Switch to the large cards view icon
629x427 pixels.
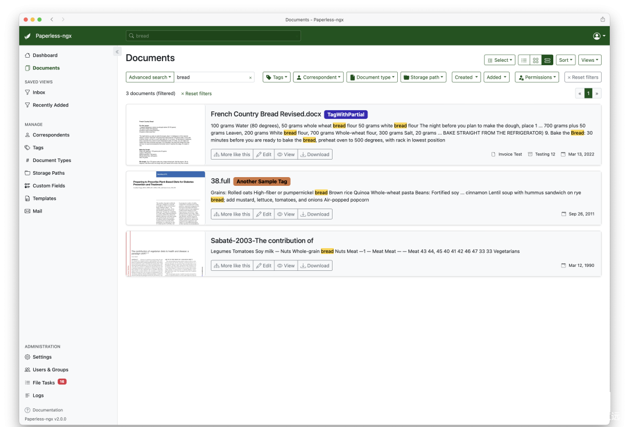(547, 60)
